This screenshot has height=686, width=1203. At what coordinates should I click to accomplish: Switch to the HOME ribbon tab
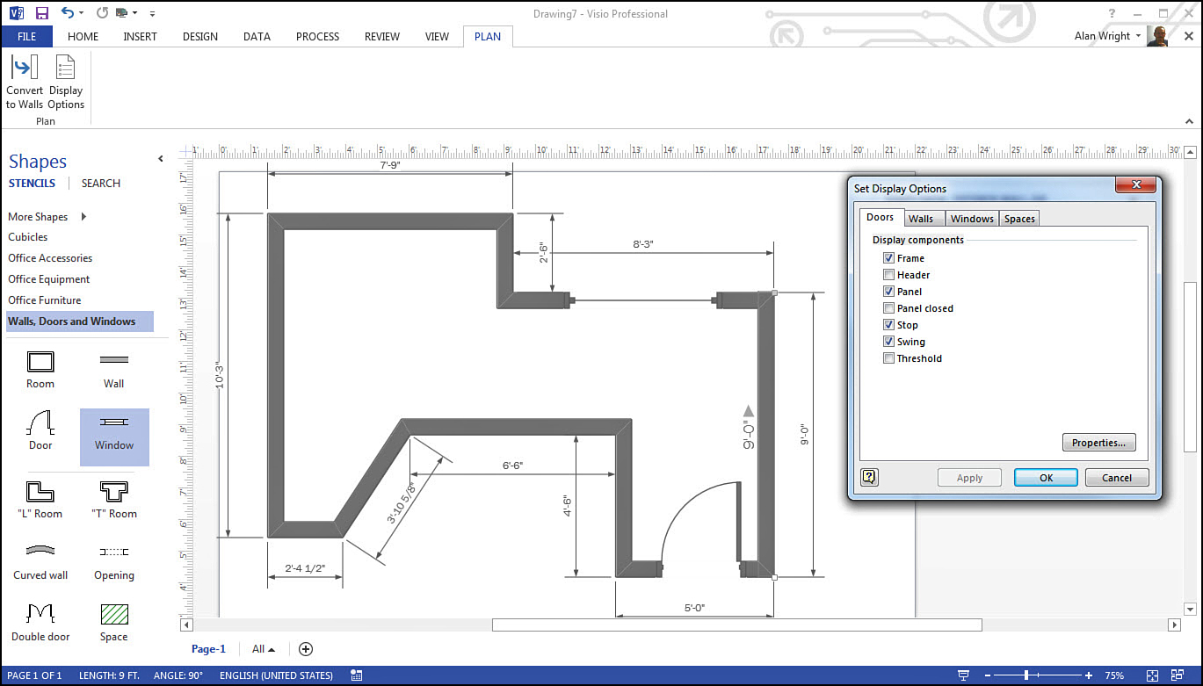83,36
